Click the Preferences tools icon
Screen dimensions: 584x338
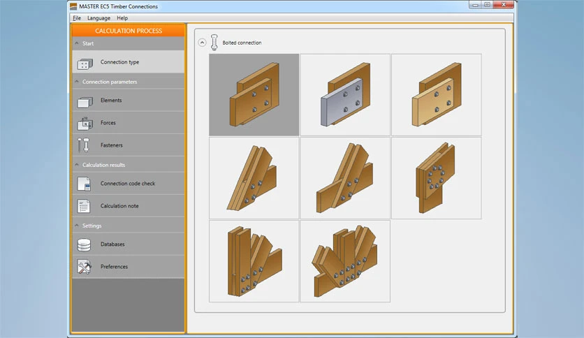click(x=84, y=267)
